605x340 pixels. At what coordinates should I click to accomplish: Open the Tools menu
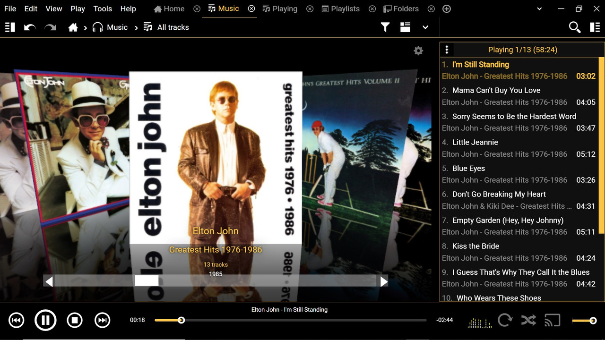click(x=102, y=8)
